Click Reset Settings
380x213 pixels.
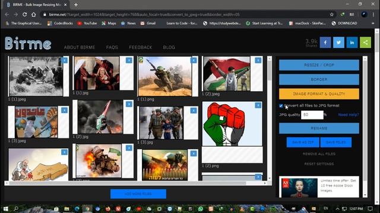click(319, 164)
